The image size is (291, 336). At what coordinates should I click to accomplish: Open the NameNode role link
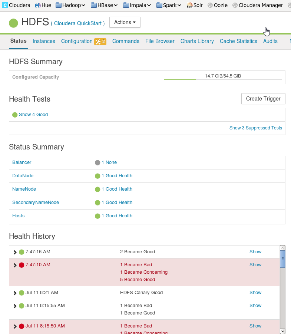24,189
